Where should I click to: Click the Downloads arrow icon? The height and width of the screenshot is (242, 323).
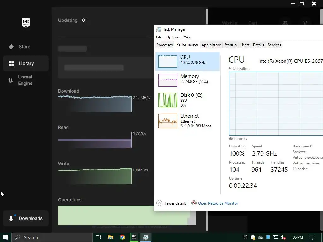pos(11,219)
